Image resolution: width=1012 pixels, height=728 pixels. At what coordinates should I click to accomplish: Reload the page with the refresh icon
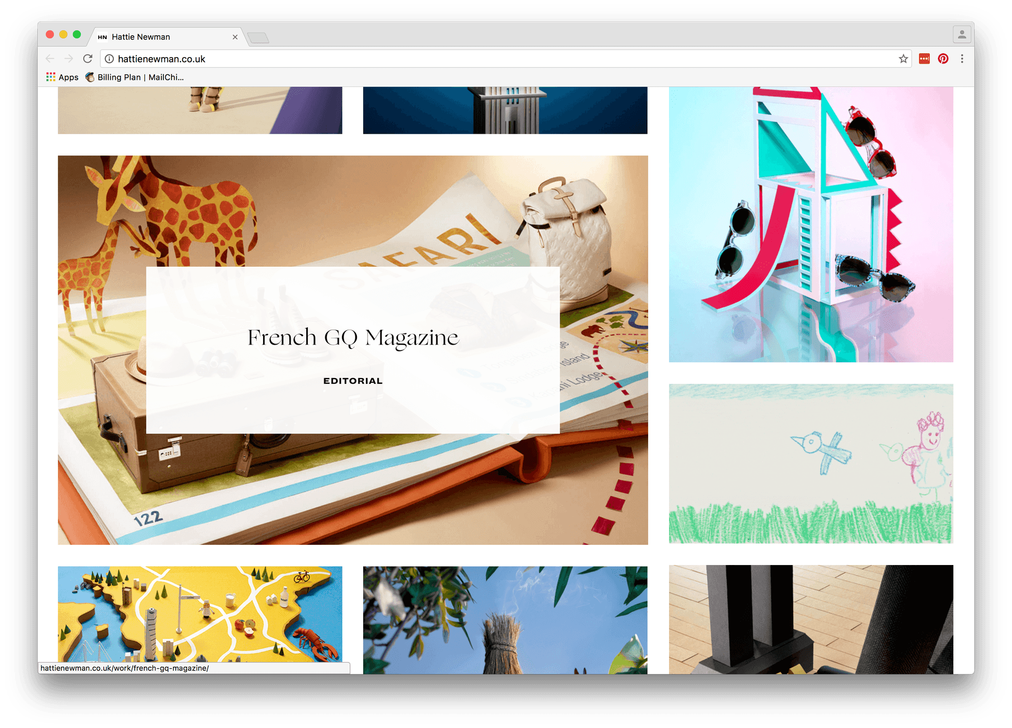88,59
